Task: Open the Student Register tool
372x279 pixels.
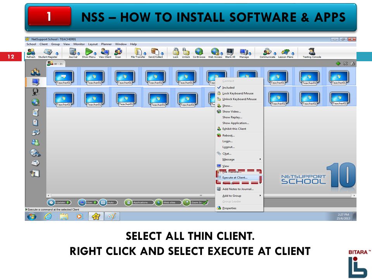Action: point(48,53)
